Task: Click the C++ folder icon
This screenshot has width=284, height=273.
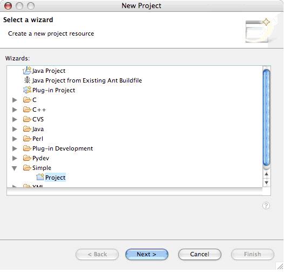Action: click(x=27, y=110)
